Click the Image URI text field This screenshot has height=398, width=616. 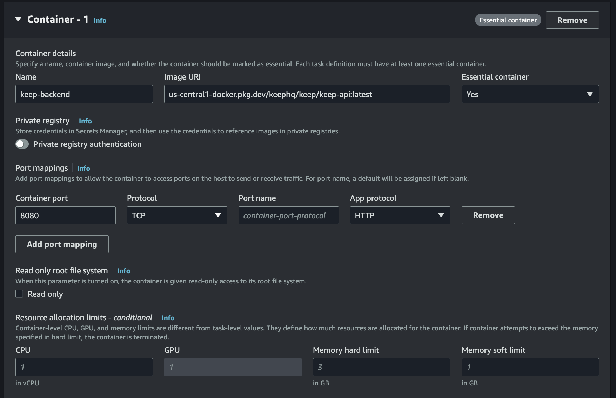307,94
